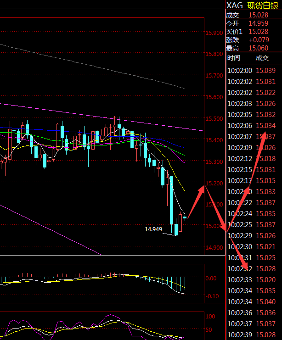Screen dimensions: 282x340
Task: Click the tallest cyan candlestick body
Action: pyautogui.click(x=171, y=200)
